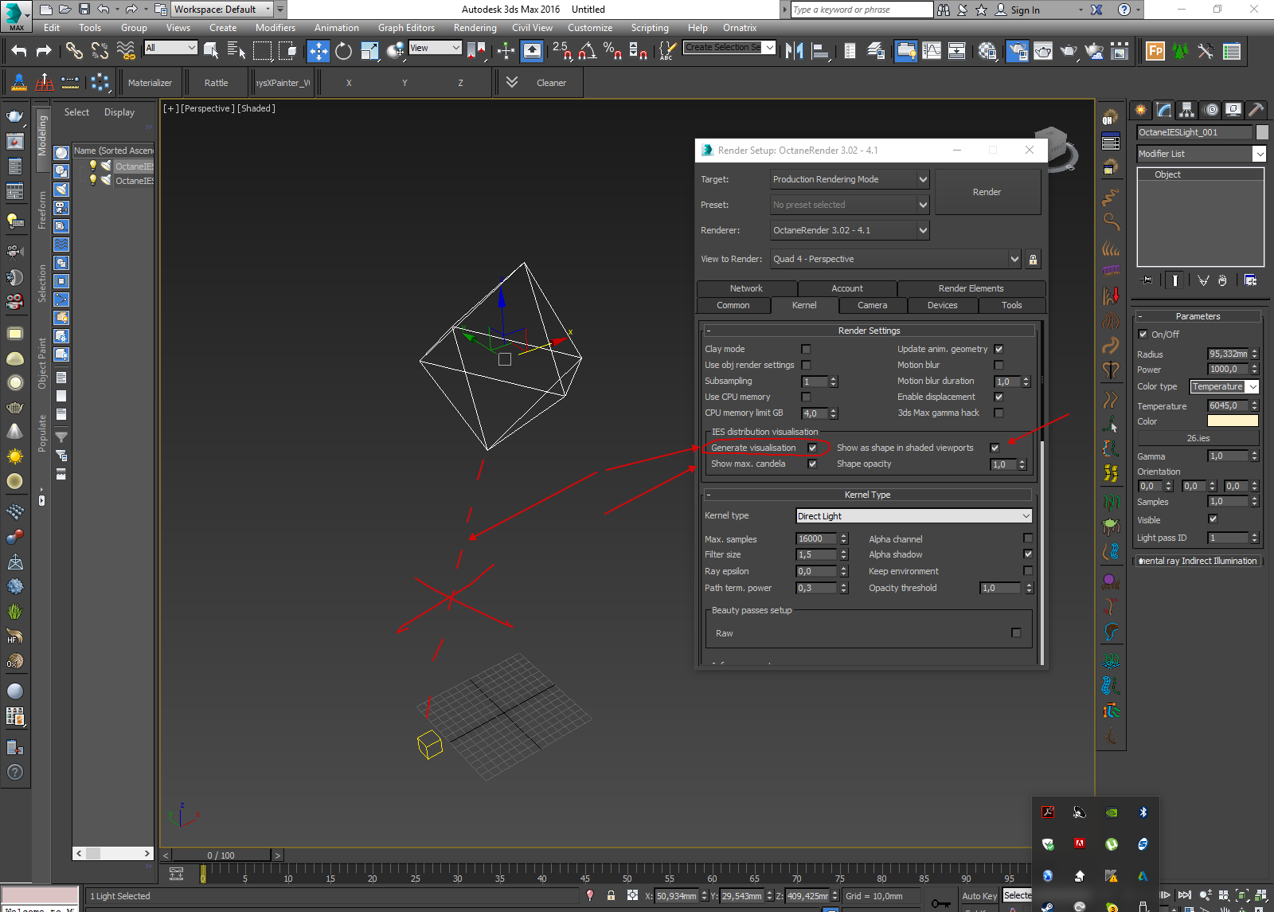Open the Hierarchy command panel
This screenshot has width=1274, height=912.
click(x=1187, y=110)
